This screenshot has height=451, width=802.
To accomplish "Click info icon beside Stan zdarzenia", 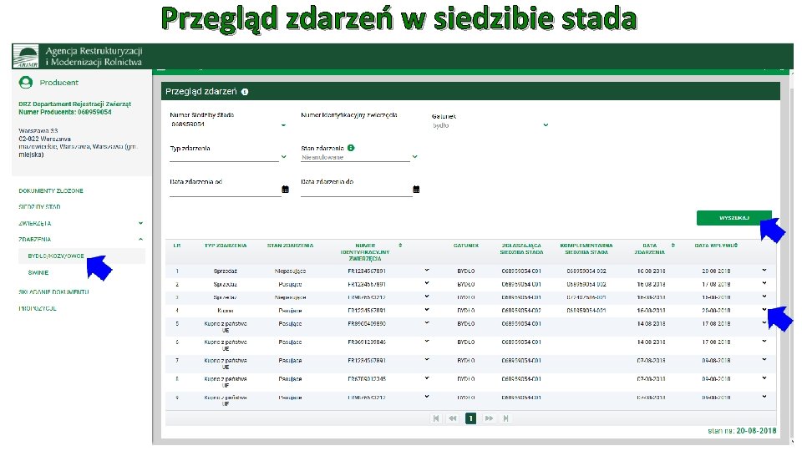I will tap(351, 148).
